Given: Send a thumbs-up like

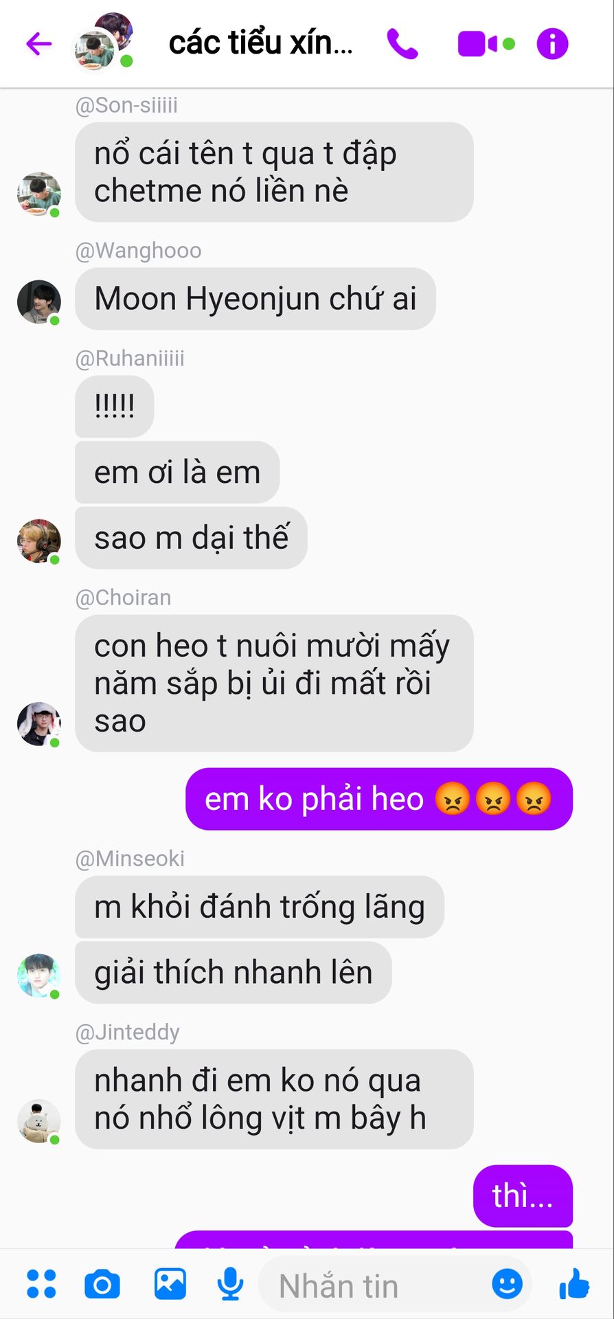Looking at the screenshot, I should pyautogui.click(x=574, y=1283).
